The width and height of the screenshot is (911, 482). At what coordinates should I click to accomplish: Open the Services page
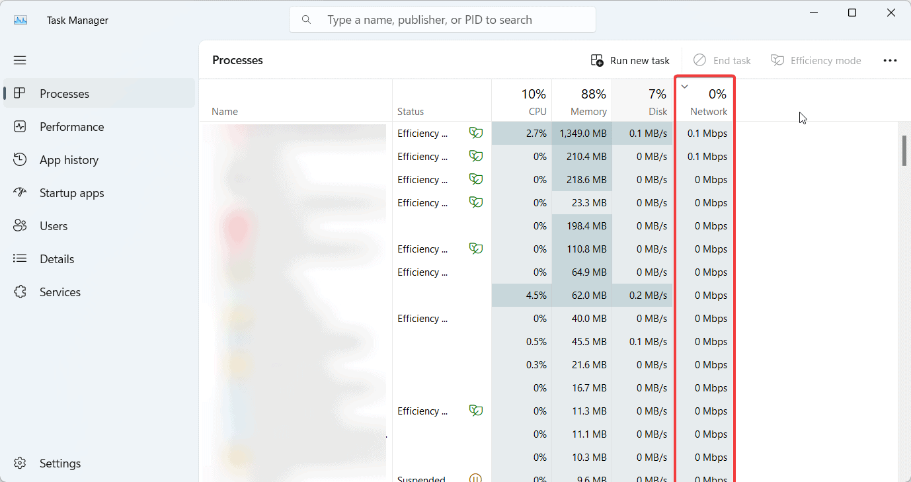point(99,292)
